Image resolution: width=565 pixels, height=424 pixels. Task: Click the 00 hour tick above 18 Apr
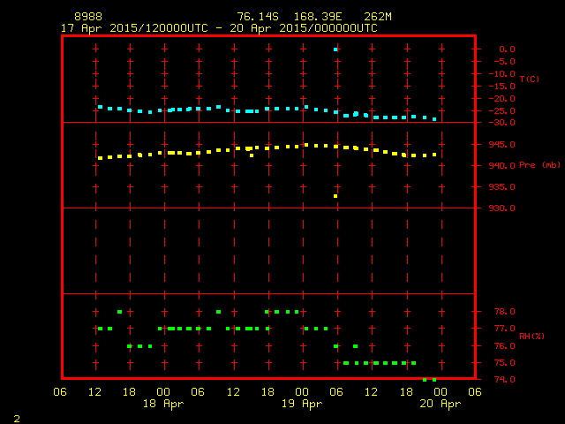coord(162,391)
